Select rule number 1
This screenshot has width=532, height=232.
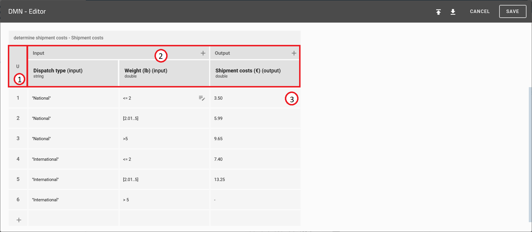18,98
